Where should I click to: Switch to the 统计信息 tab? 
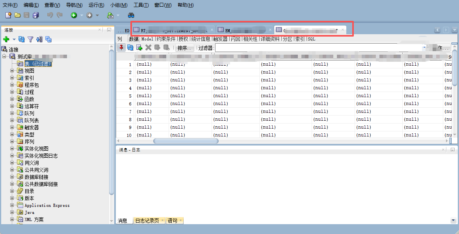coord(201,39)
